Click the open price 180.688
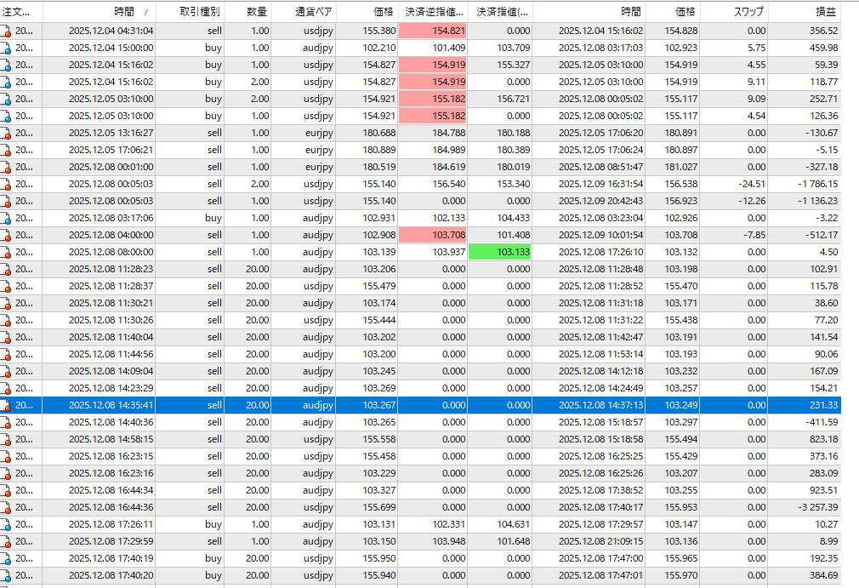The height and width of the screenshot is (588, 859). coord(379,133)
